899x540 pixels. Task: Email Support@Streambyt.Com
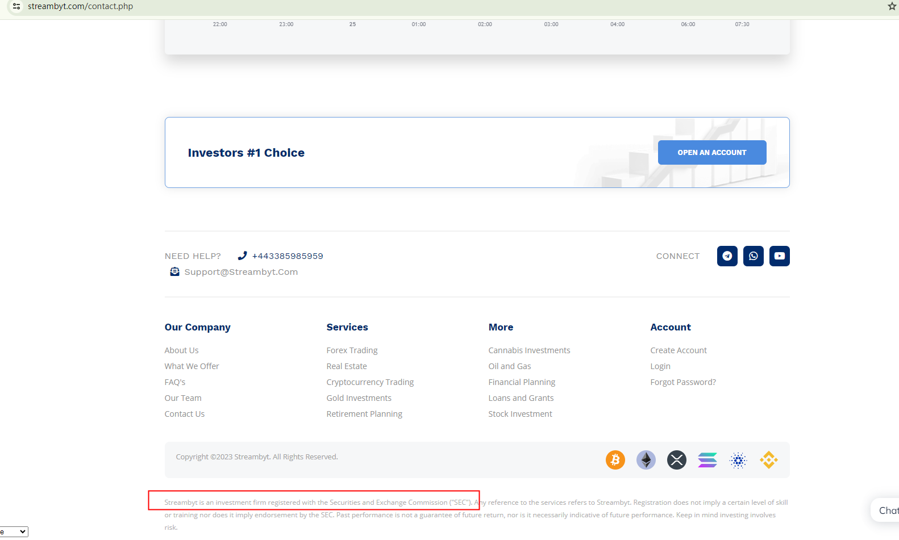tap(241, 272)
